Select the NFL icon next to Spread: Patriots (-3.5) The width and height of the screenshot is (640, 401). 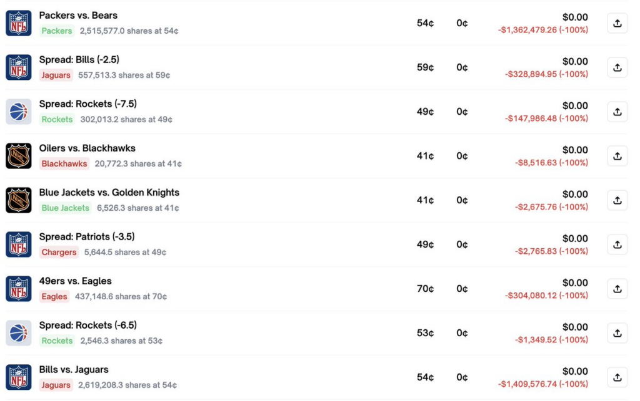[x=18, y=243]
